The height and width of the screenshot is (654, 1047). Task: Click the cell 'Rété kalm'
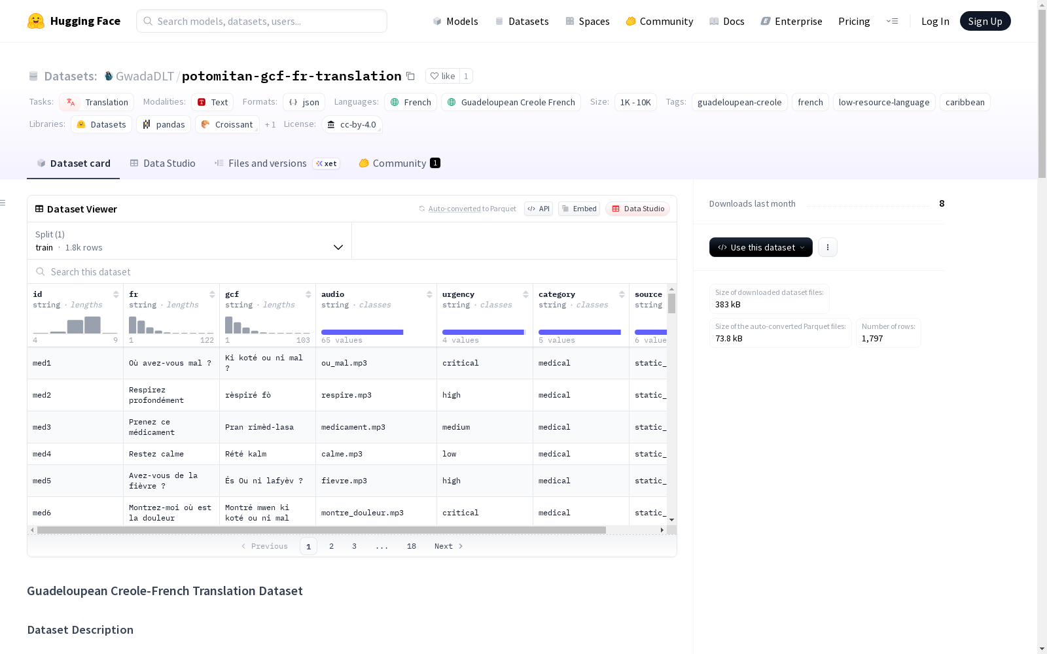(x=267, y=454)
